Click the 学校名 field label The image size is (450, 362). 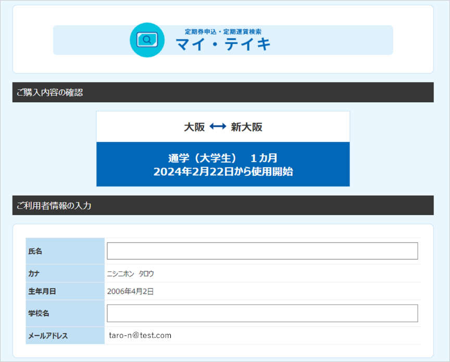[39, 314]
